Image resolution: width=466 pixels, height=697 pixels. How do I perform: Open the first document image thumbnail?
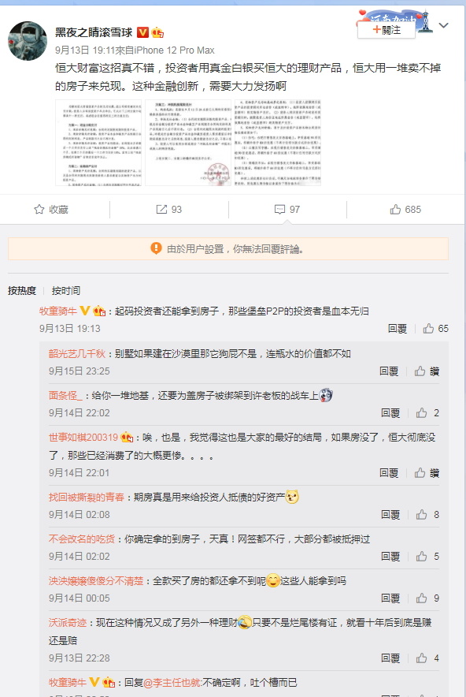click(98, 143)
